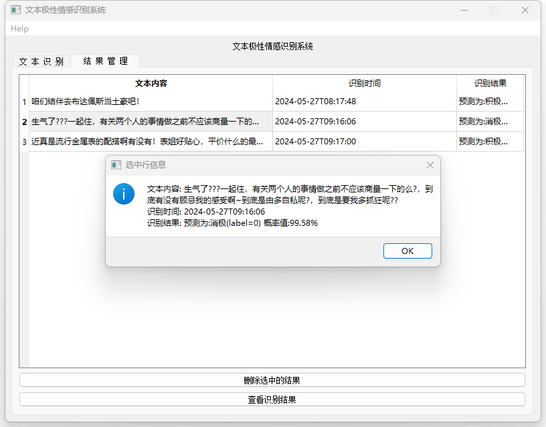Click the 选中行信息 dialog title icon
The image size is (546, 427).
pyautogui.click(x=116, y=165)
